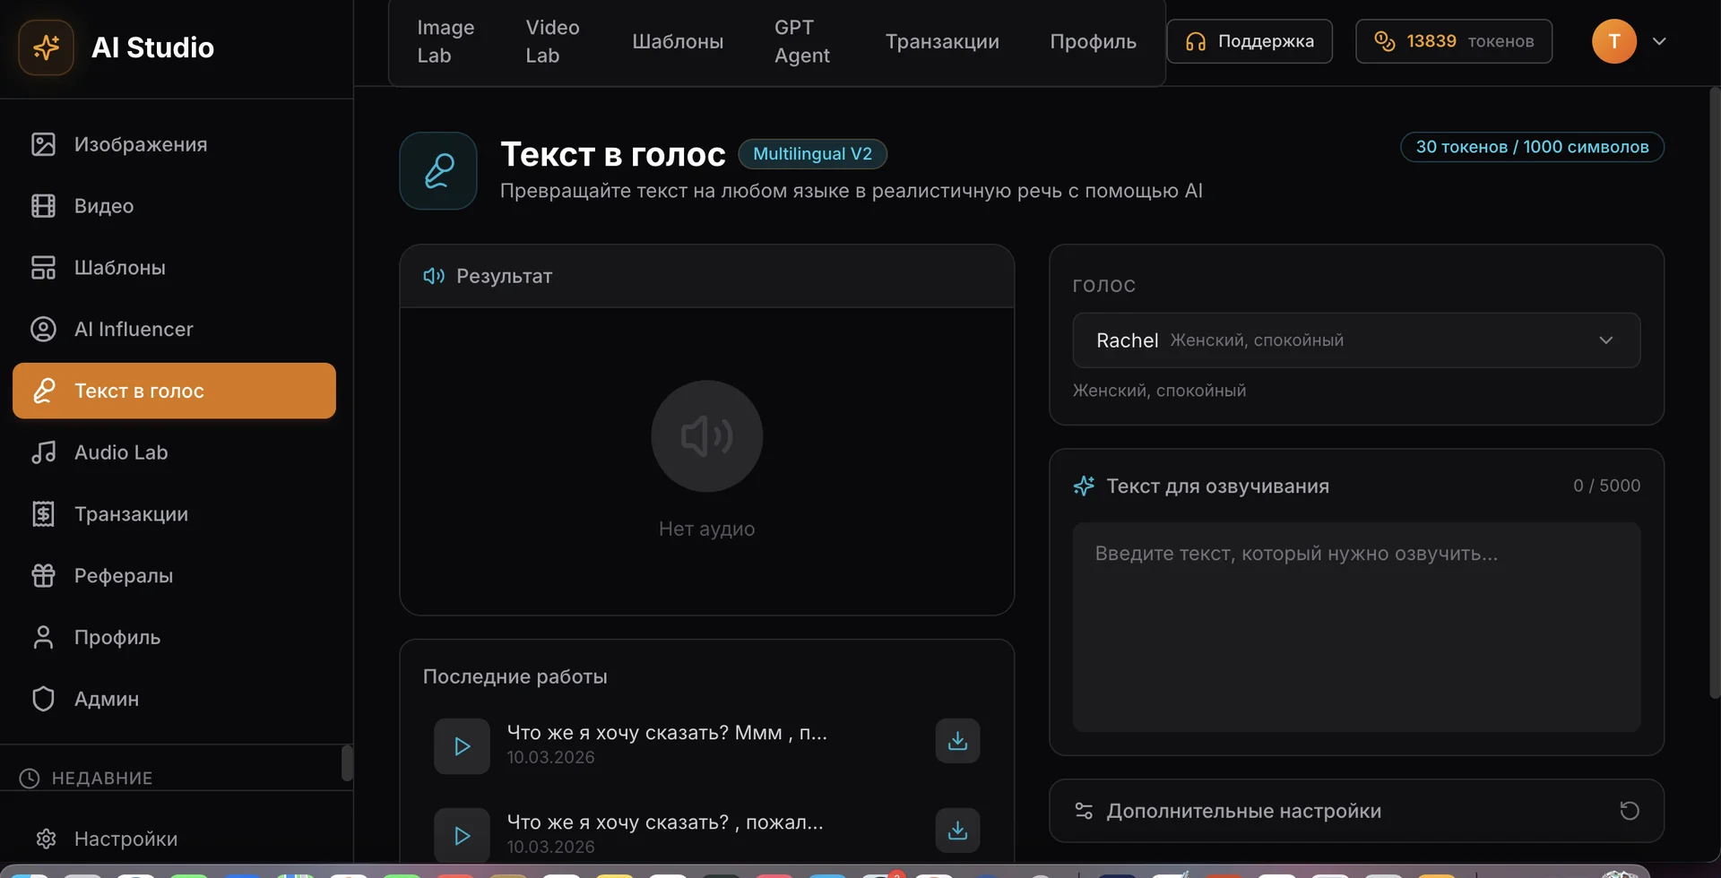The height and width of the screenshot is (878, 1721).
Task: Switch to Image Lab tab
Action: [445, 41]
